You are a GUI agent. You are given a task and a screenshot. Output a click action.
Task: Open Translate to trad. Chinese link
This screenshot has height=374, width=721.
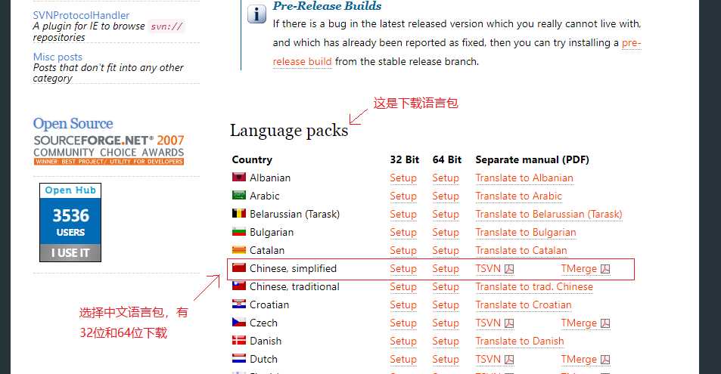pos(534,286)
